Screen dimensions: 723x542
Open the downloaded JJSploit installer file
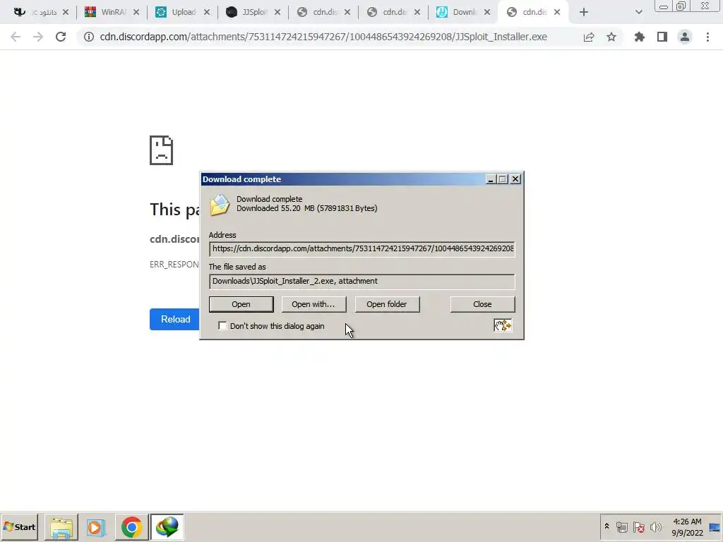[241, 304]
